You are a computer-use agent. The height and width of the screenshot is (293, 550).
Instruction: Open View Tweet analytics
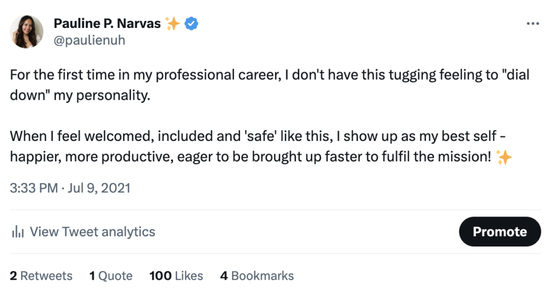point(92,232)
